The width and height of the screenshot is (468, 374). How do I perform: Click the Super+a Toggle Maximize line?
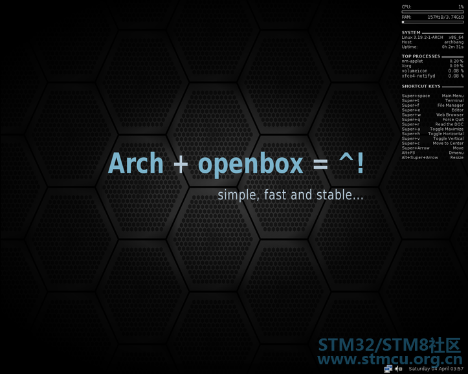pyautogui.click(x=432, y=129)
